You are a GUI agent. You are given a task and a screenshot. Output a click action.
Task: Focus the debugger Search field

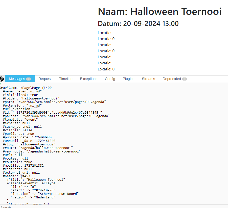114,206
